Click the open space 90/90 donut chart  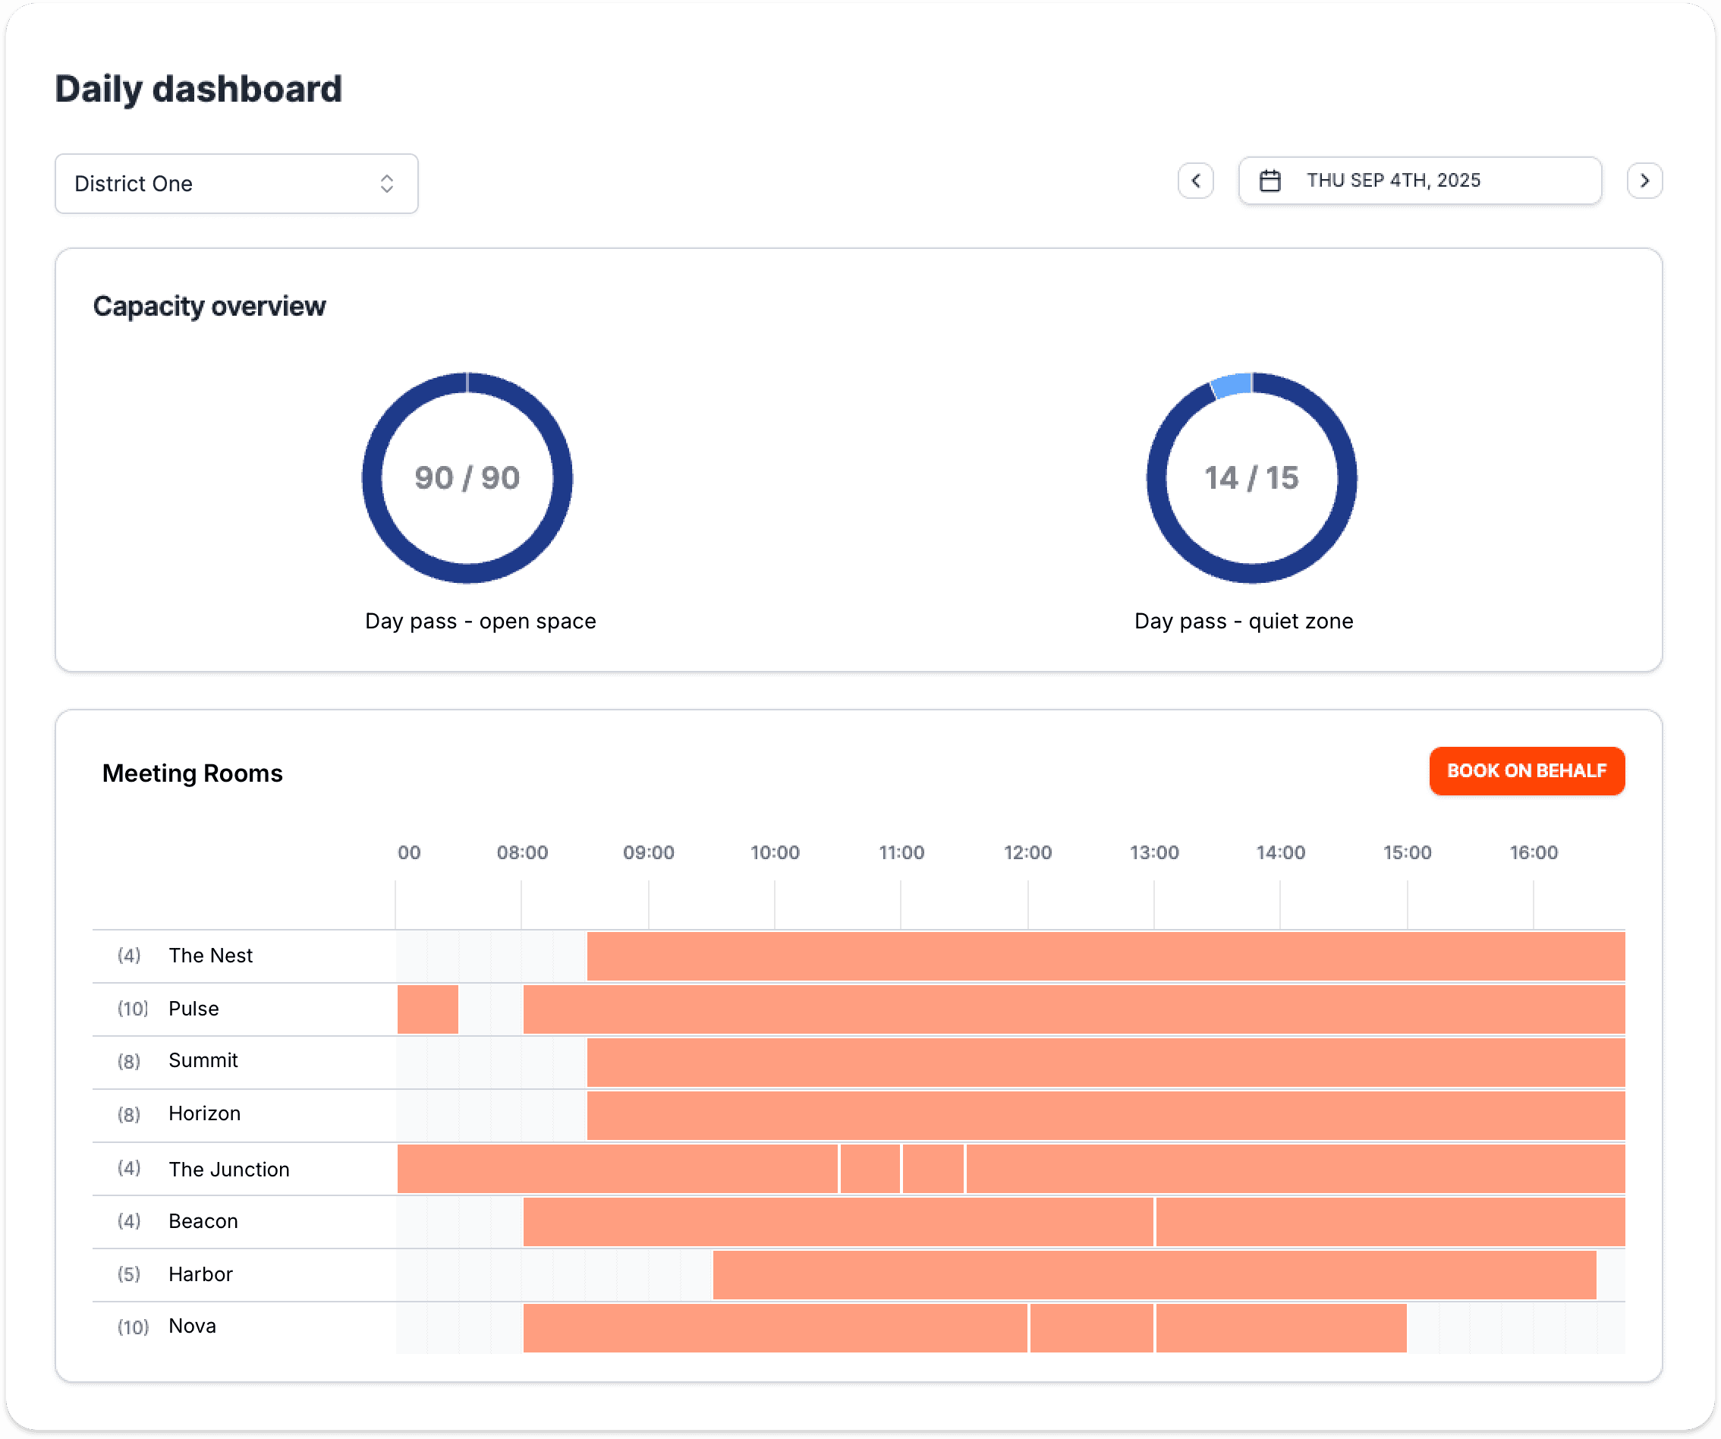click(x=467, y=477)
